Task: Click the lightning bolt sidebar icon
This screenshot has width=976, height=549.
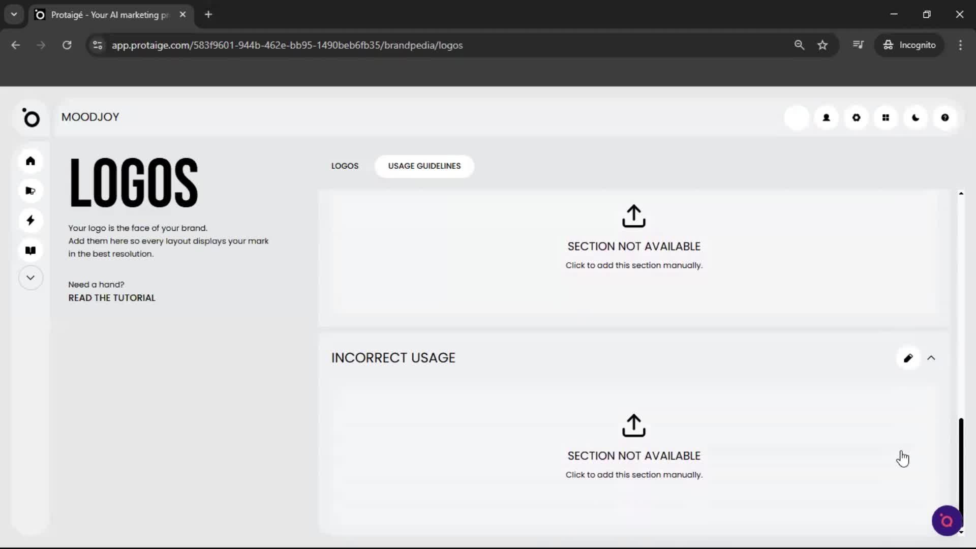Action: (30, 220)
